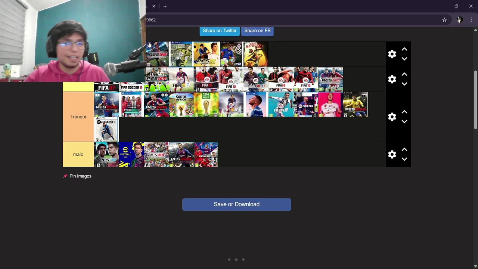478x269 pixels.
Task: Move the Tranqui tier up with arrow
Action: click(x=404, y=112)
